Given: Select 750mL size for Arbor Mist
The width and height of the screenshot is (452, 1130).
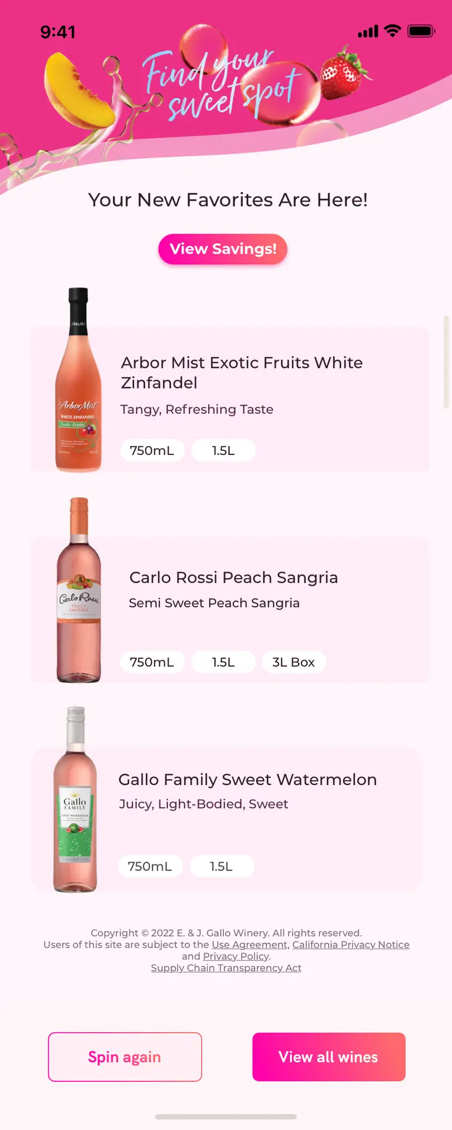Looking at the screenshot, I should point(152,450).
